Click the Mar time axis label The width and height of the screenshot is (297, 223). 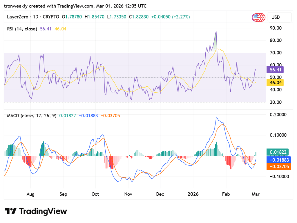click(x=256, y=194)
